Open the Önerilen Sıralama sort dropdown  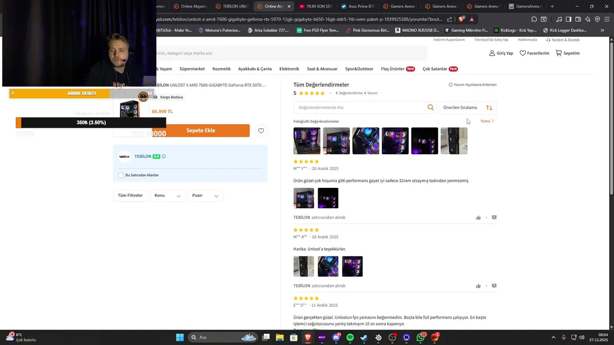[x=467, y=108]
